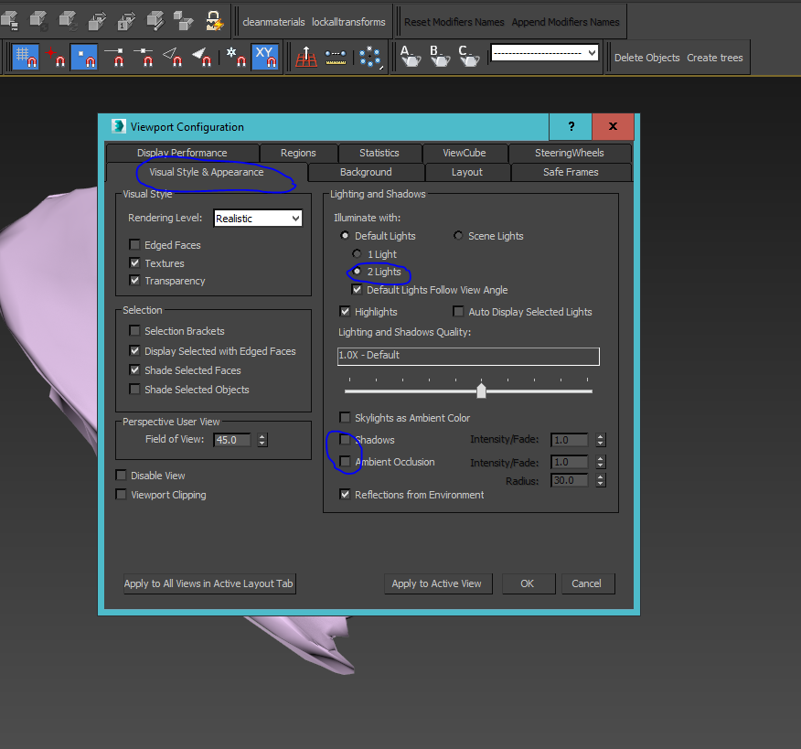Click the teapot icon labeled A
Viewport: 801px width, 749px height.
point(410,57)
